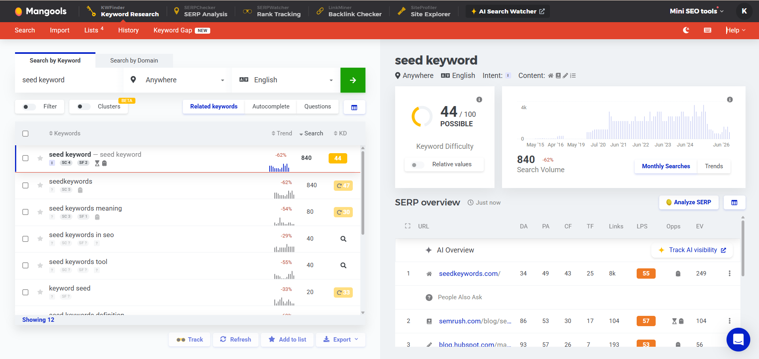Open seedkeywords.com/ result link
Image resolution: width=759 pixels, height=359 pixels.
(470, 274)
